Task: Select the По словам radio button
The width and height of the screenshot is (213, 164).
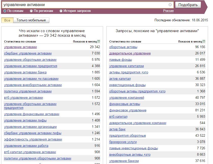Action: (x=5, y=11)
